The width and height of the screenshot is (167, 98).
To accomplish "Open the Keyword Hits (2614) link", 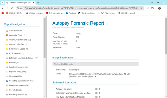I will tap(17, 72).
